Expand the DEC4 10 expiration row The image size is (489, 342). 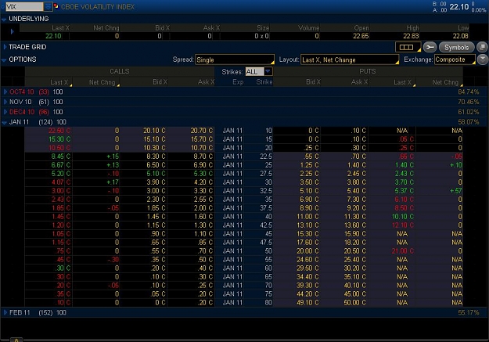click(x=5, y=112)
